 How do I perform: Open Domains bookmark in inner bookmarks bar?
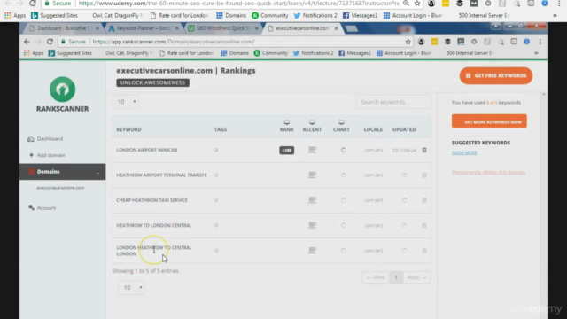click(235, 53)
